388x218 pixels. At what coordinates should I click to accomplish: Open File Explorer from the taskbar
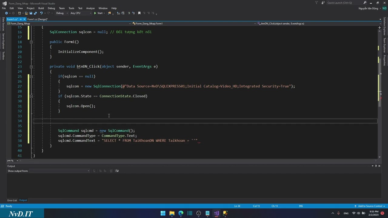coord(172,213)
